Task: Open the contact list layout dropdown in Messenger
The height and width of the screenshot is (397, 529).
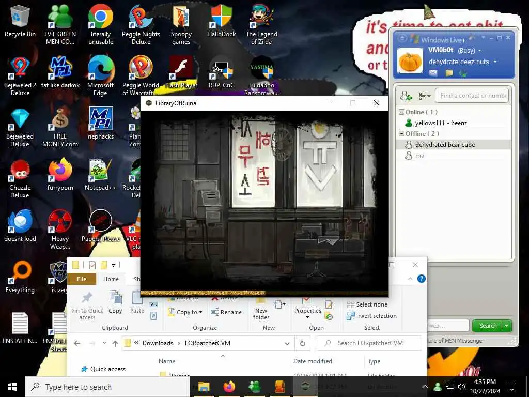Action: point(425,96)
